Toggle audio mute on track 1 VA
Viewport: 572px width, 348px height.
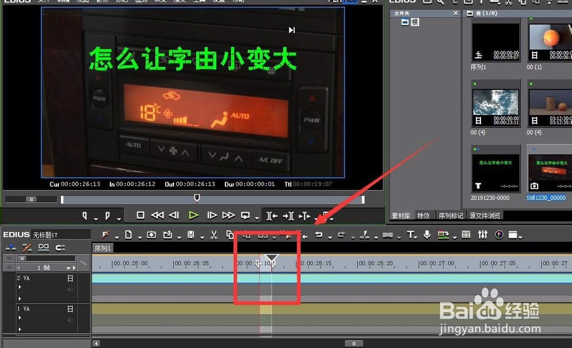[x=70, y=321]
